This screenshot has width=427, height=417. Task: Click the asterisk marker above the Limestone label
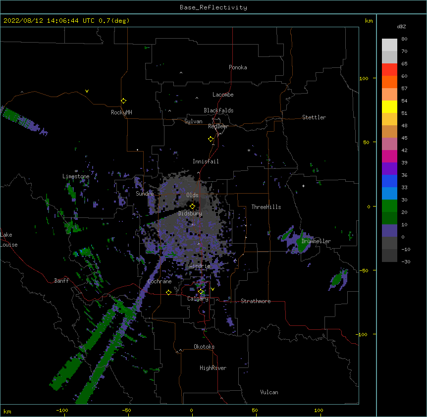coord(76,171)
